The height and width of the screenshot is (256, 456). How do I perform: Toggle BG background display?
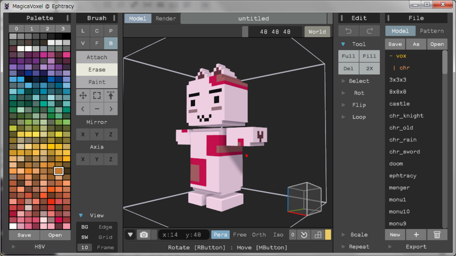pos(85,227)
